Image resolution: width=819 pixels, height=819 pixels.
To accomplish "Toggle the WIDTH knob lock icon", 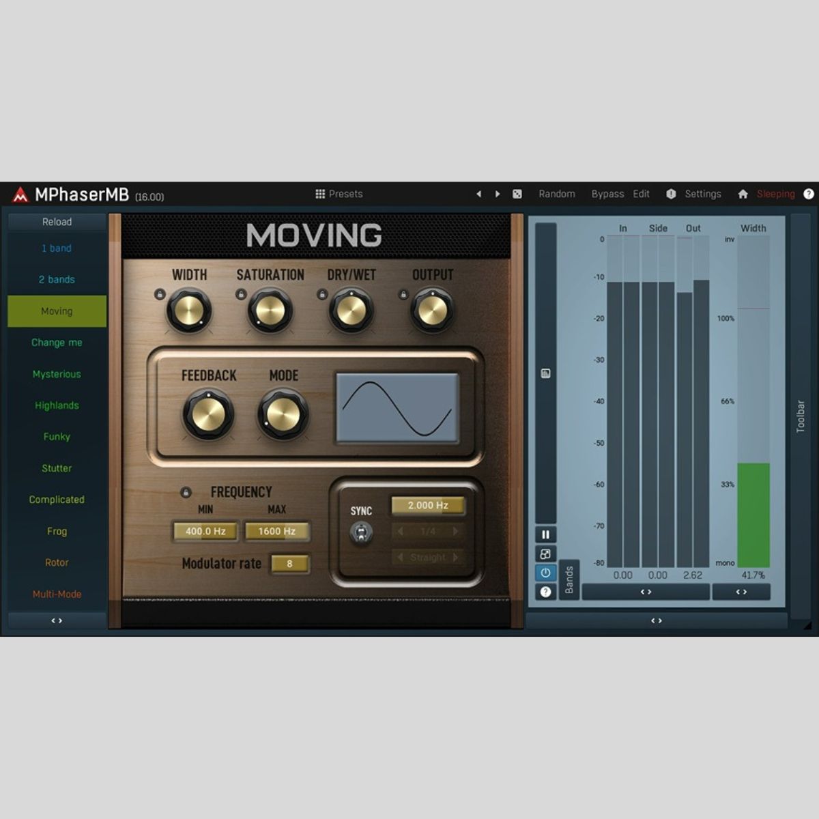I will [x=159, y=294].
